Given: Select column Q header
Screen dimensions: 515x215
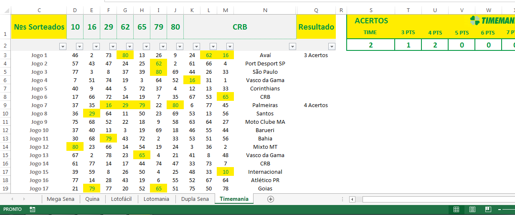Looking at the screenshot, I should tap(316, 10).
